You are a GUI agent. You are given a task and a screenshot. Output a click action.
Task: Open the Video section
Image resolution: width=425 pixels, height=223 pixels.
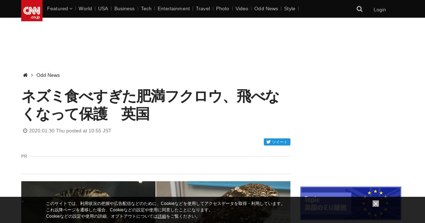coord(242,8)
